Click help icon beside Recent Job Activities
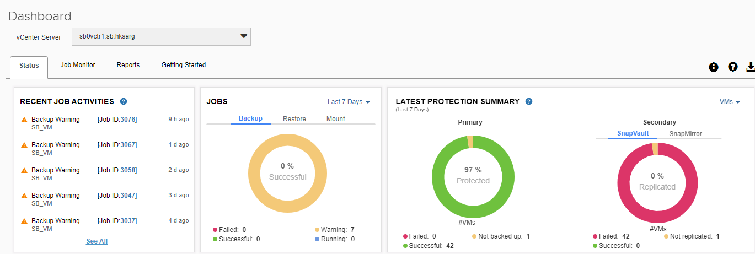This screenshot has height=254, width=755. [124, 101]
